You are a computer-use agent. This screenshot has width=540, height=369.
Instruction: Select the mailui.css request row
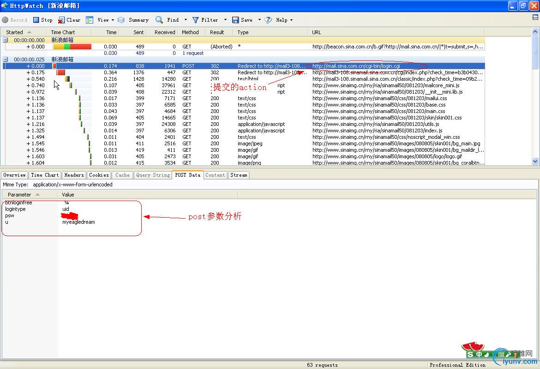click(244, 98)
